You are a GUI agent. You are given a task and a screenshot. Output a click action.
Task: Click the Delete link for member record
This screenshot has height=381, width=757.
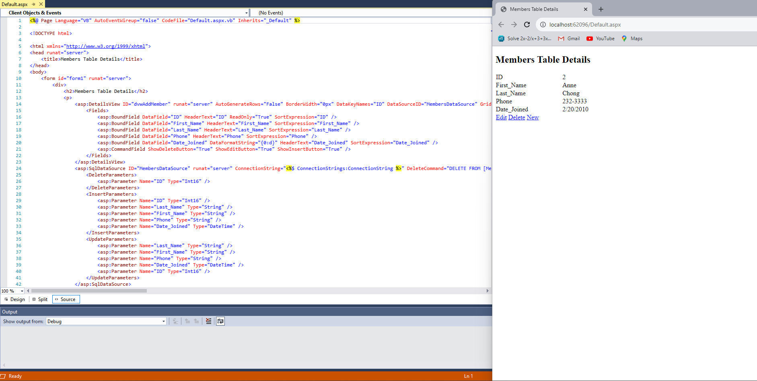[516, 117]
